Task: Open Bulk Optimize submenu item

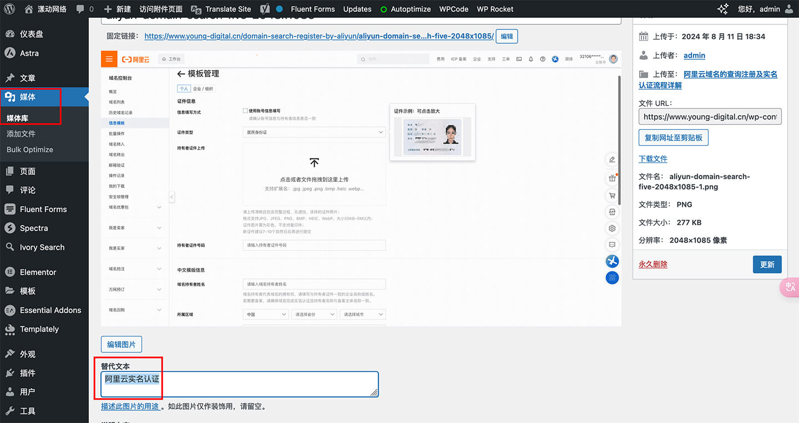Action: point(30,150)
